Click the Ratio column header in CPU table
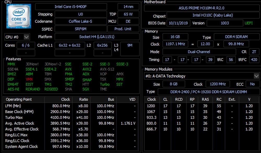 [x=81, y=100]
